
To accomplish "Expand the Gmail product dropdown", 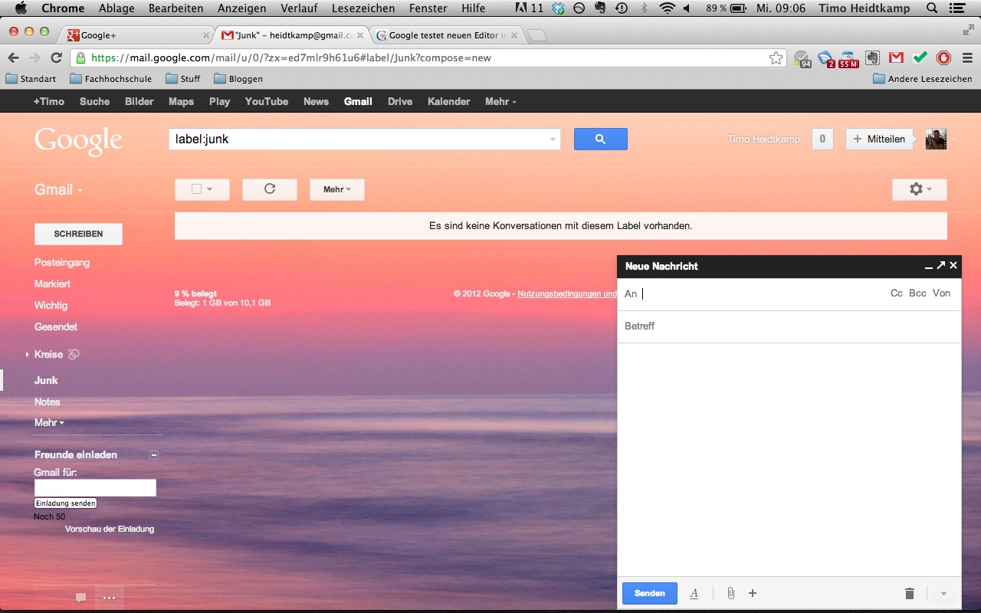I will pyautogui.click(x=58, y=190).
